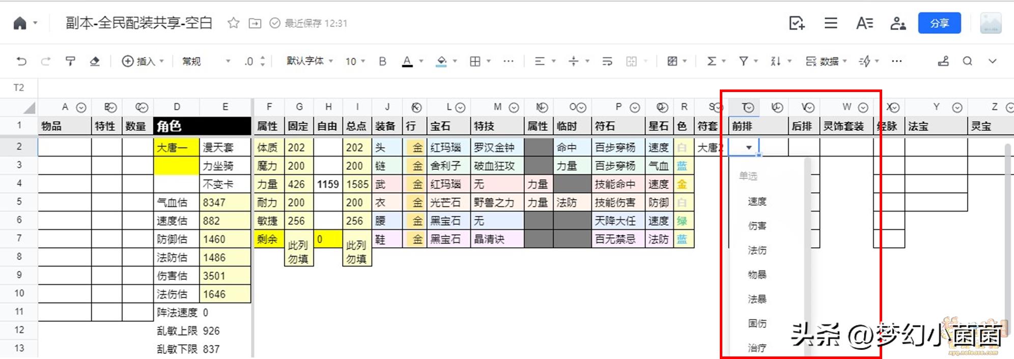Open the filter arrow on column W

pyautogui.click(x=863, y=107)
